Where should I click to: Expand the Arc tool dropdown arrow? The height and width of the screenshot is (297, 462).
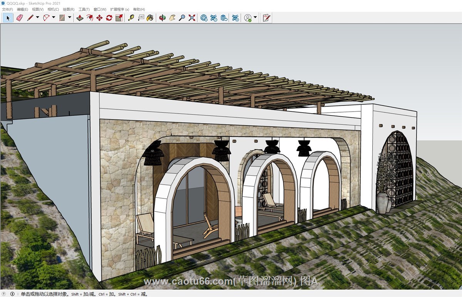[54, 17]
